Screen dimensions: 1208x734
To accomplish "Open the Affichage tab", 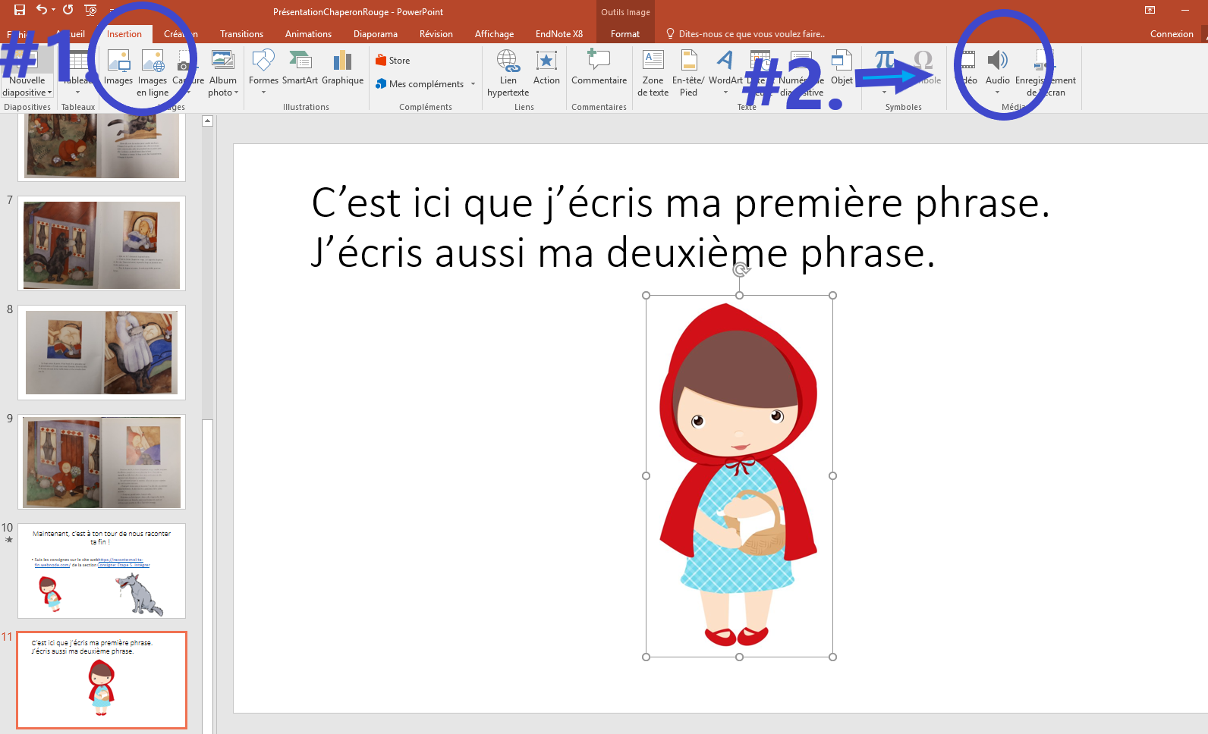I will 494,34.
